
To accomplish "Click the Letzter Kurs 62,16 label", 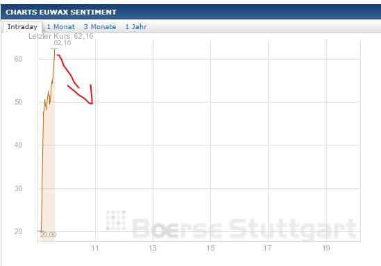I will 61,36.
